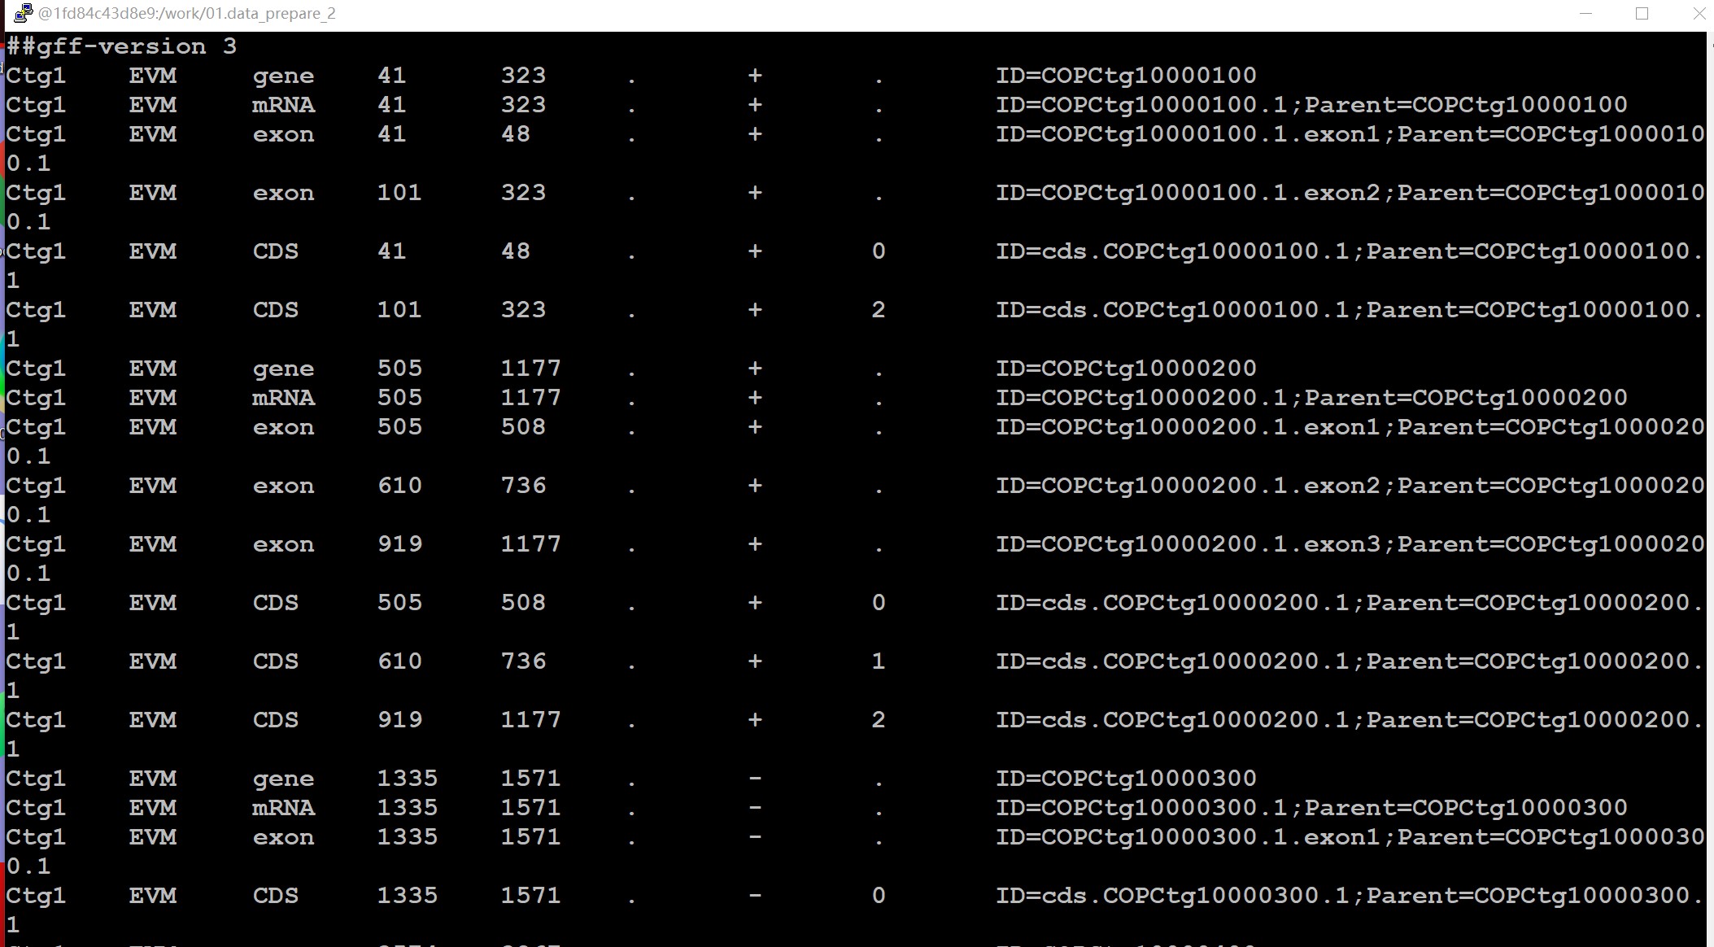
Task: Click phase '1' in the CDS 610–736 row
Action: pos(879,661)
